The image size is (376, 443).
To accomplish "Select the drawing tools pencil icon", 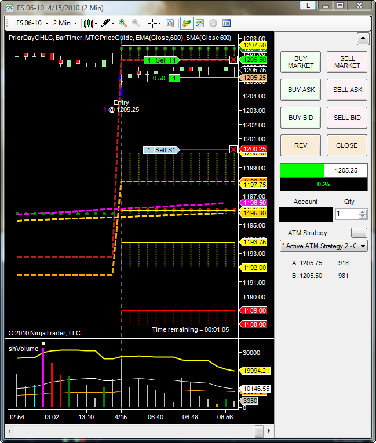I will coord(106,23).
